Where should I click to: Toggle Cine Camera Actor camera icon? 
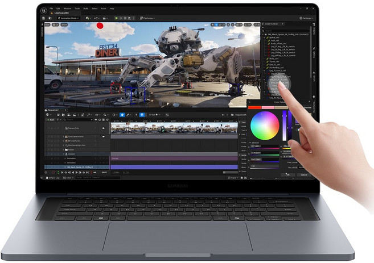[x=104, y=137]
